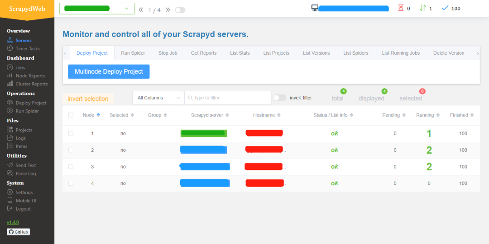Viewport: 489px width, 244px height.
Task: Open Logs under Files
Action: point(16,138)
